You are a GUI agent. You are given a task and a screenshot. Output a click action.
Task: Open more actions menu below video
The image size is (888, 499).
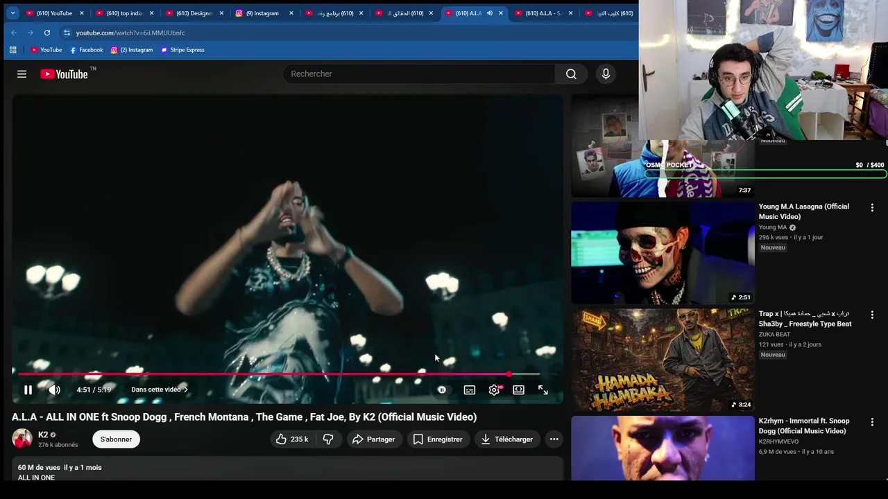554,439
